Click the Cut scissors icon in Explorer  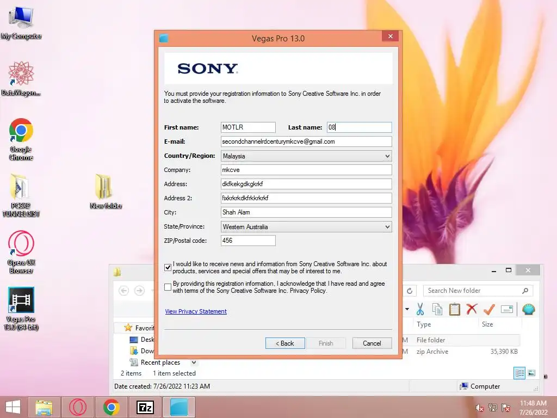point(420,309)
